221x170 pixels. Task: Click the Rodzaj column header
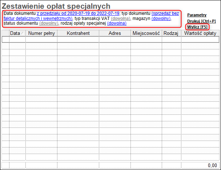pyautogui.click(x=171, y=33)
